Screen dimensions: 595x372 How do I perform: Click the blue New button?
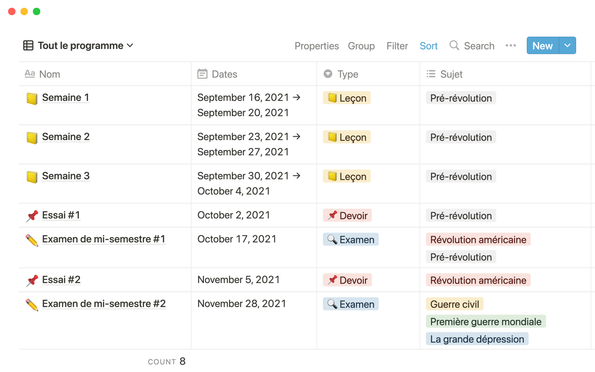coord(542,46)
